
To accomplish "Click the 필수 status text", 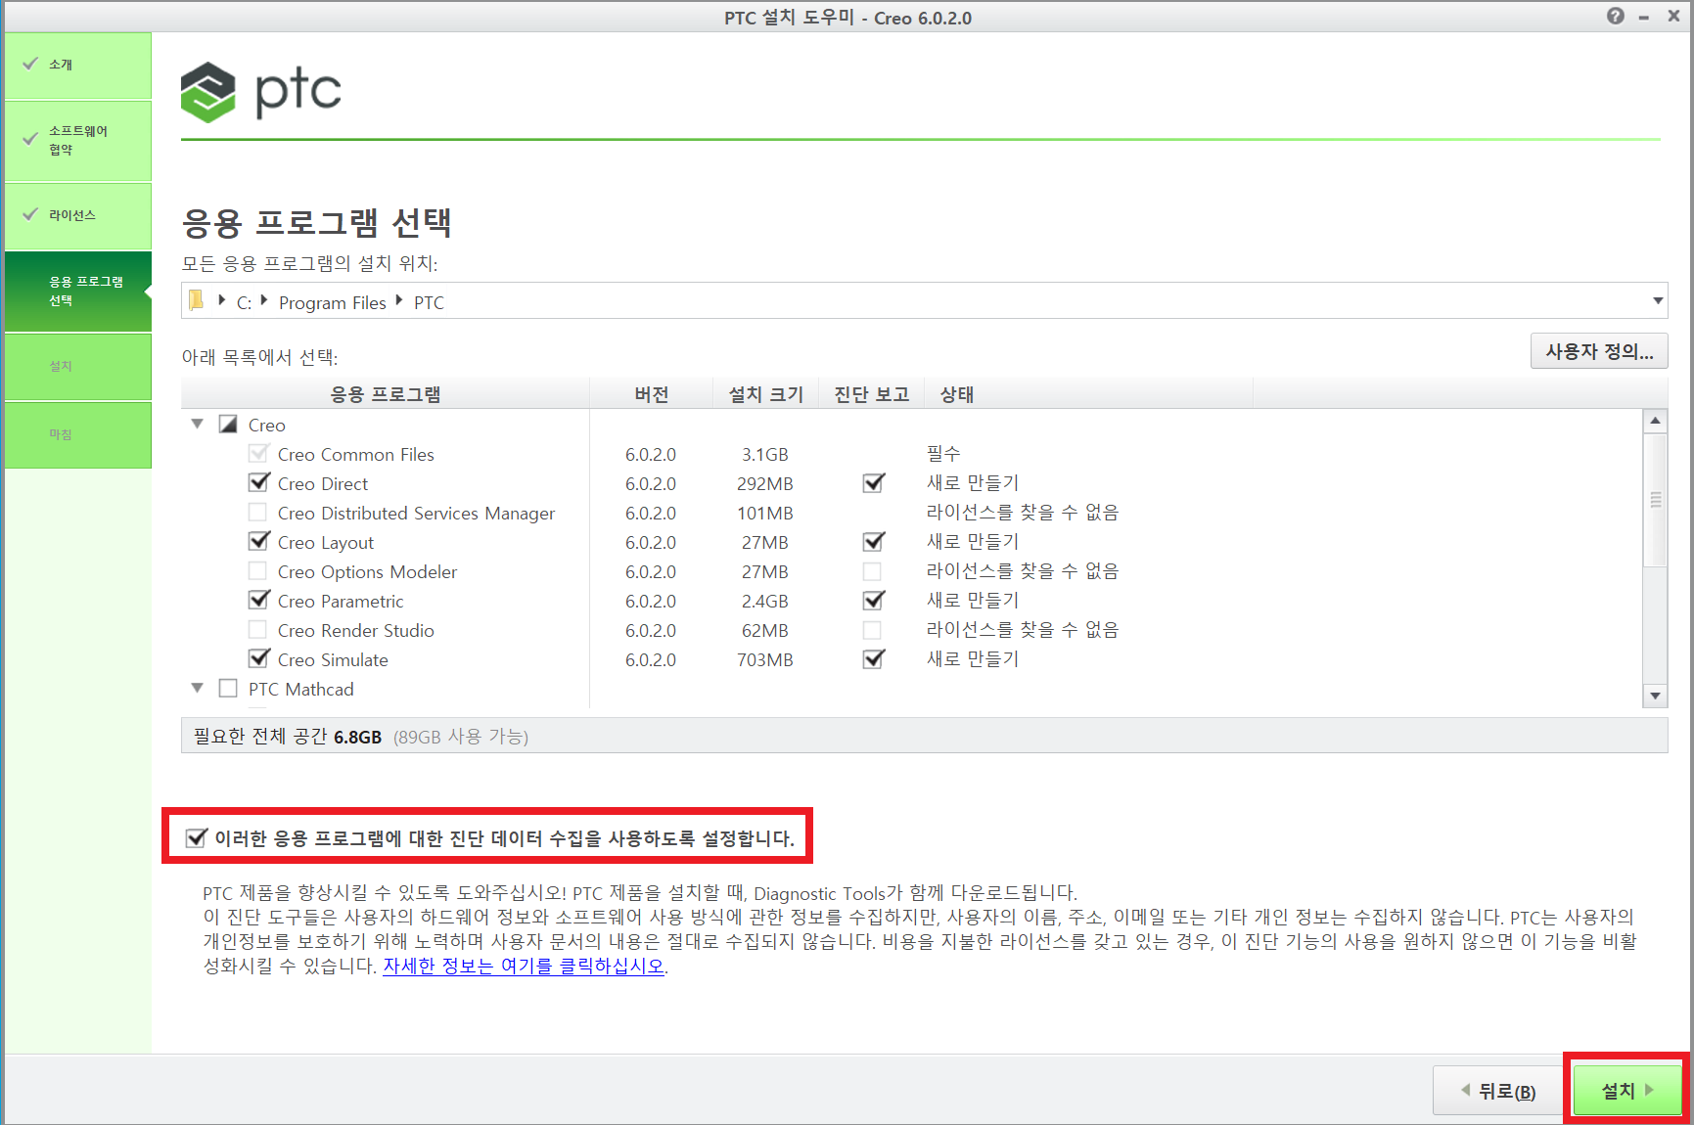I will coord(943,453).
